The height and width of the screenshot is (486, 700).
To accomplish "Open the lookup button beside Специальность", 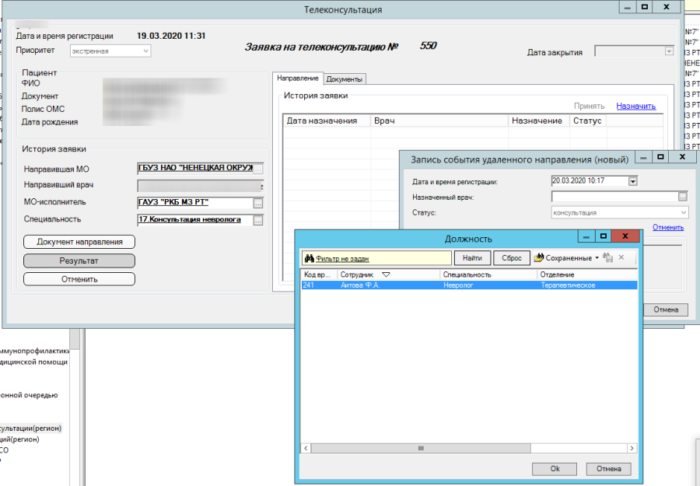I will (x=258, y=220).
